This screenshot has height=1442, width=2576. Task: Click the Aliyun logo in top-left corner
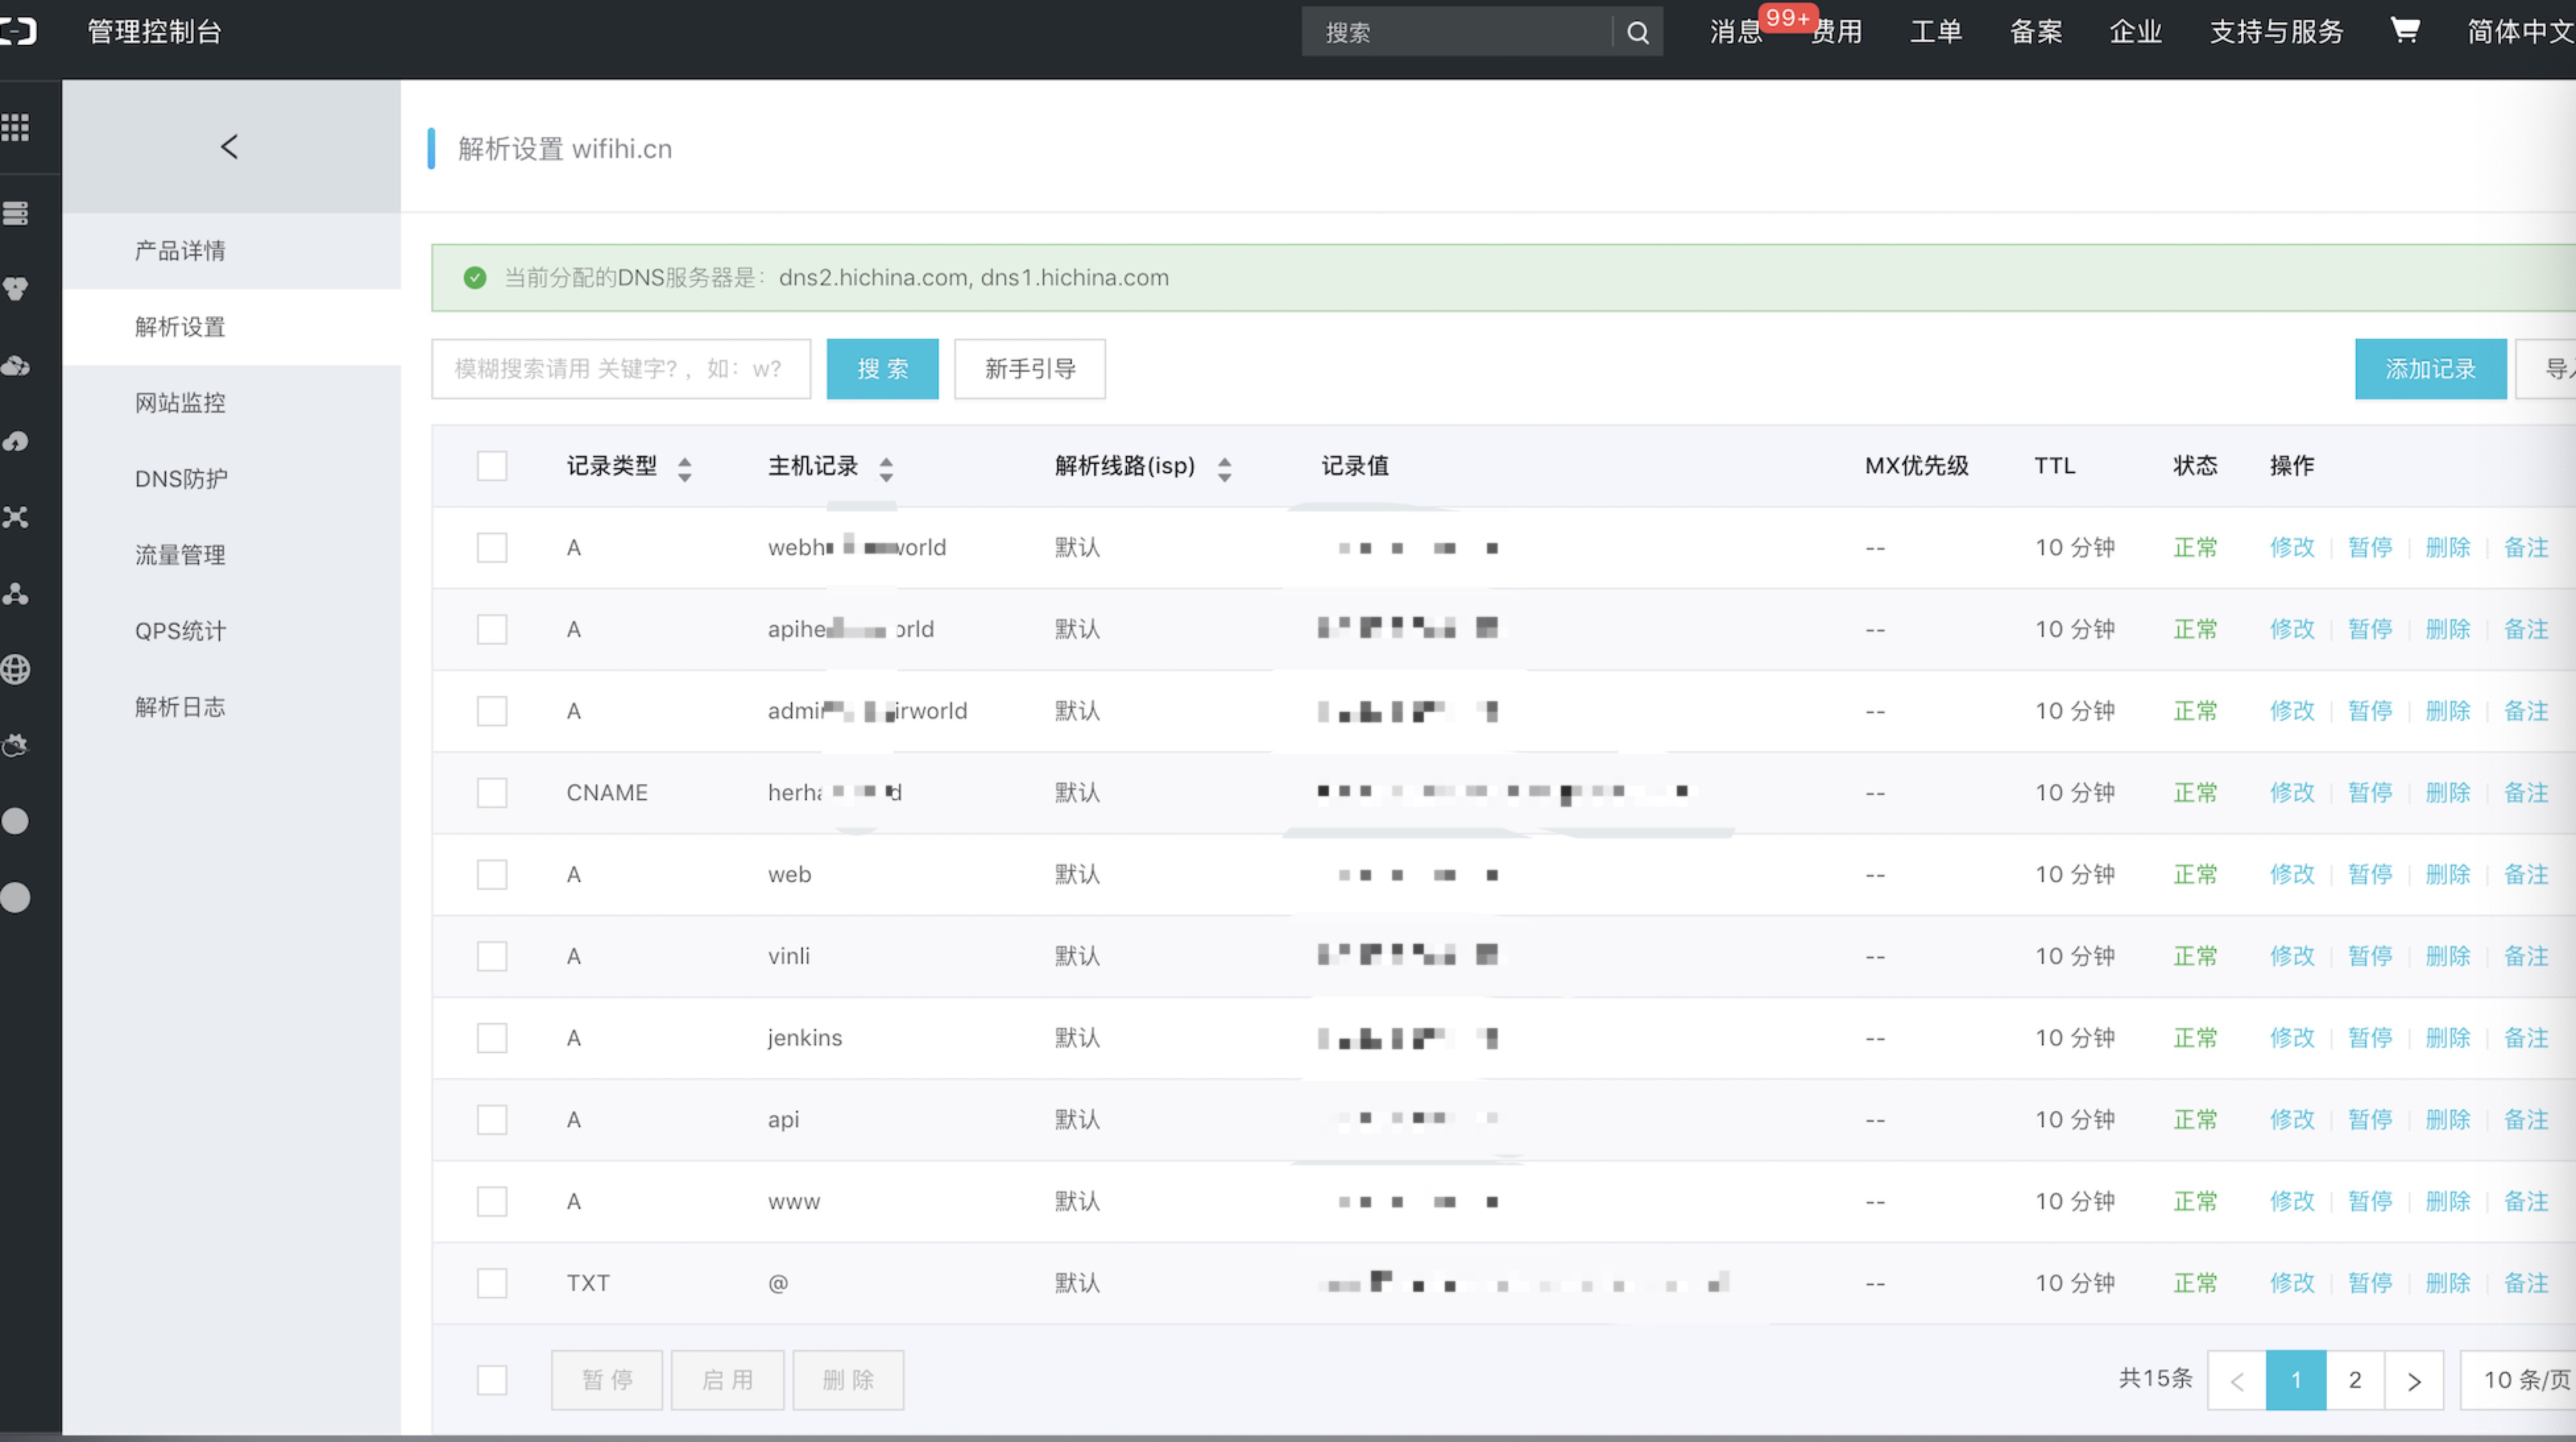(x=18, y=31)
